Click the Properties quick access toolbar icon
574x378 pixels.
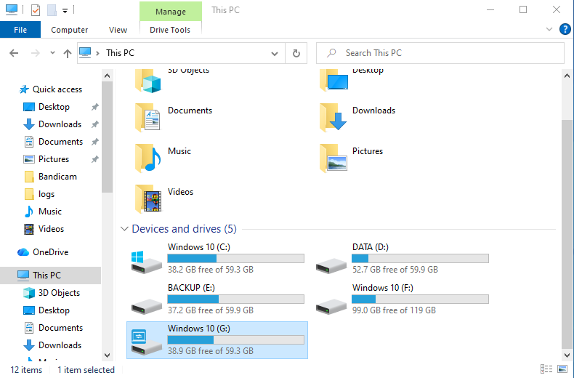[x=36, y=10]
